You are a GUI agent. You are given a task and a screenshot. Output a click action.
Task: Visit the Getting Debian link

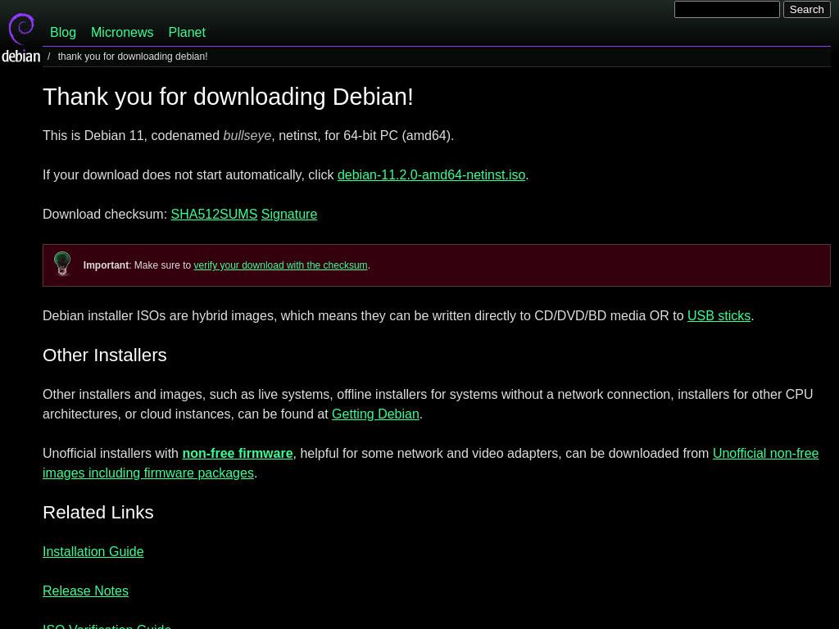point(375,414)
